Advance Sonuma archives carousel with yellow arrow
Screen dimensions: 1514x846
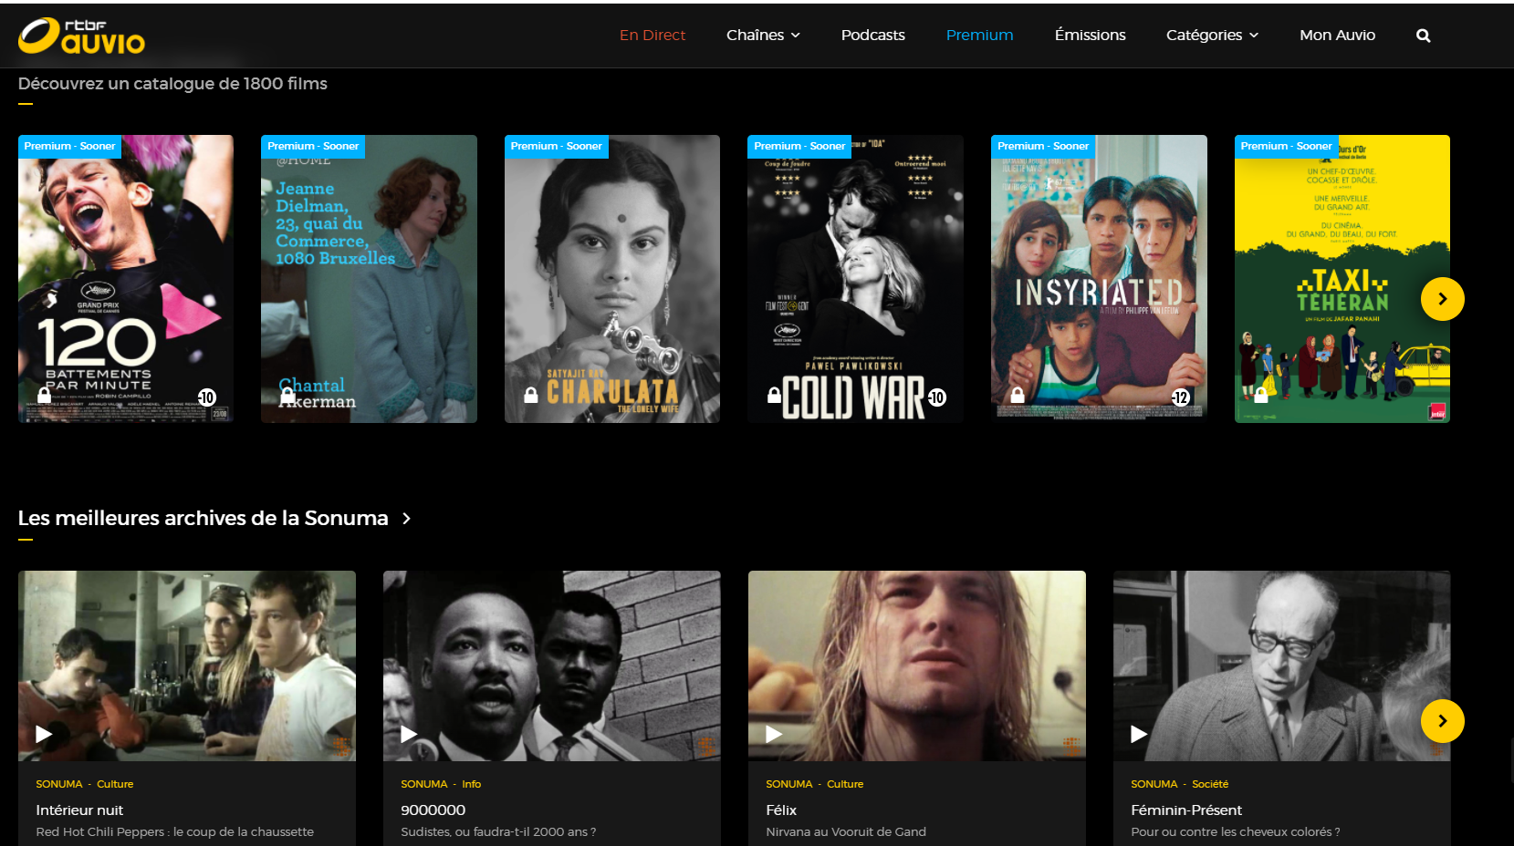[1443, 721]
